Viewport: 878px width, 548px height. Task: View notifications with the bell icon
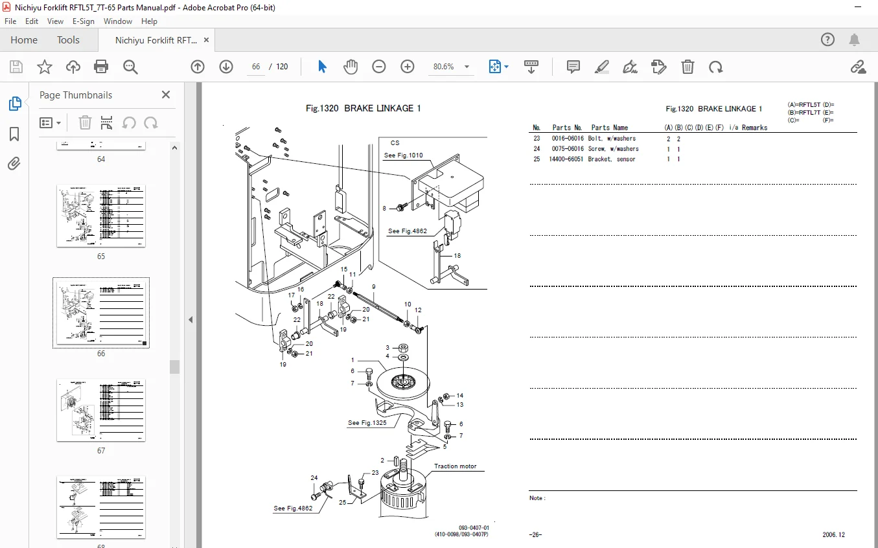855,40
